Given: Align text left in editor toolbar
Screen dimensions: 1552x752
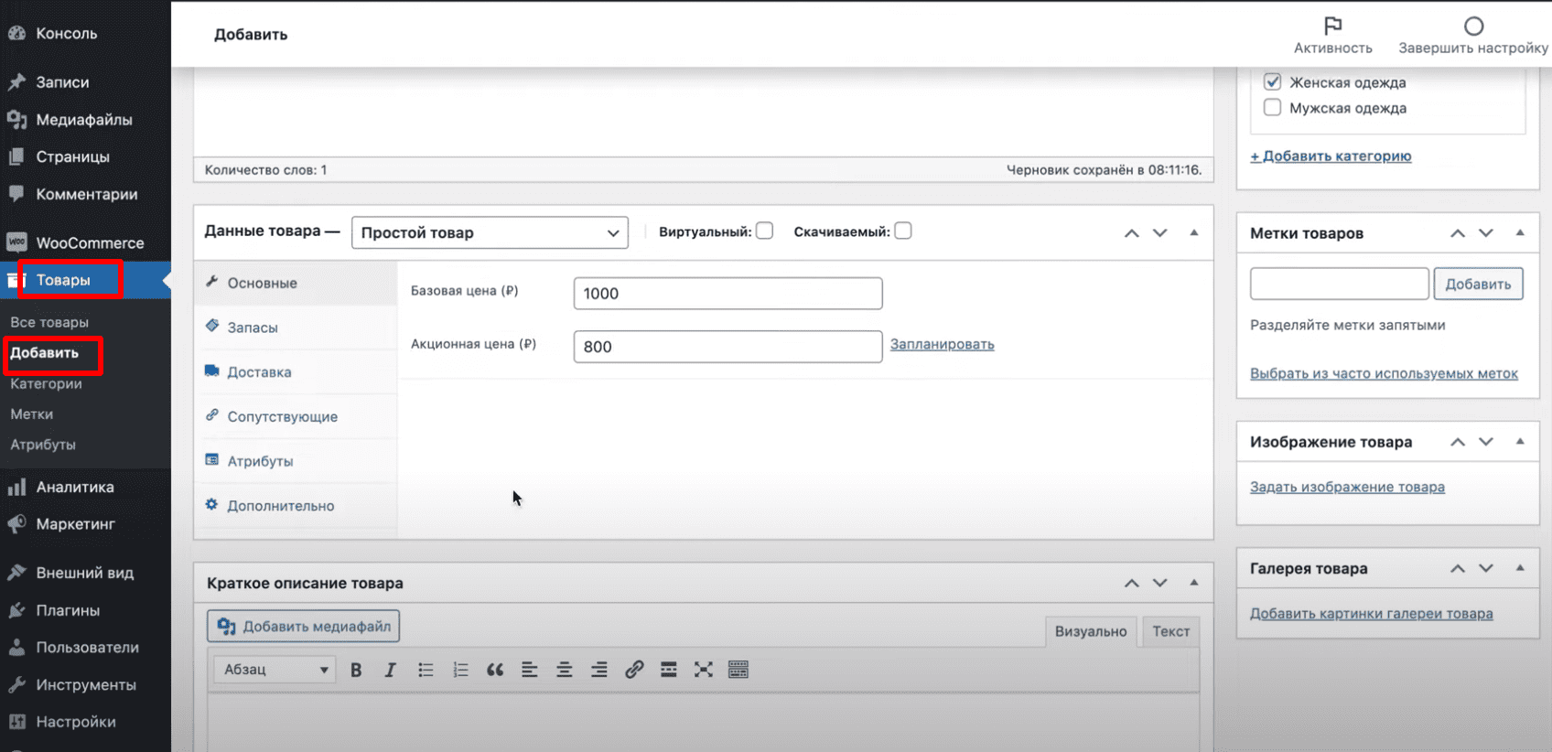Looking at the screenshot, I should pyautogui.click(x=530, y=670).
